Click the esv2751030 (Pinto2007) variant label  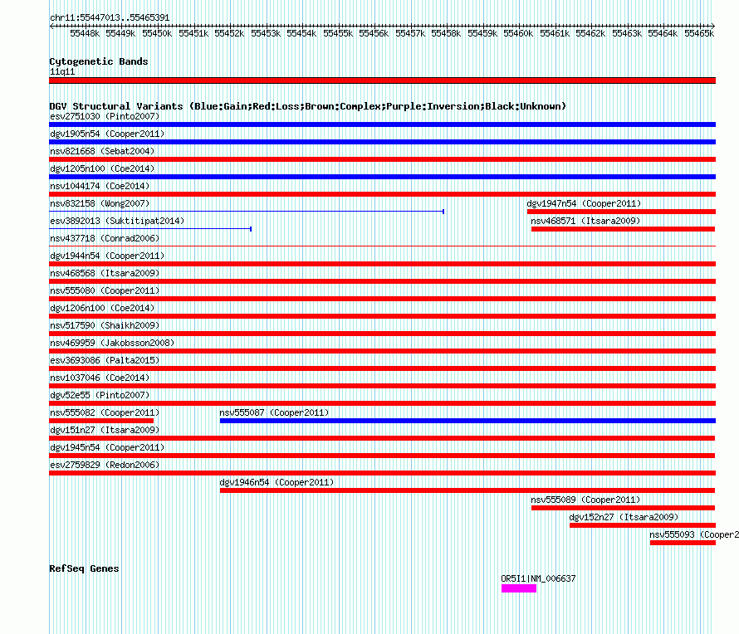[x=105, y=116]
